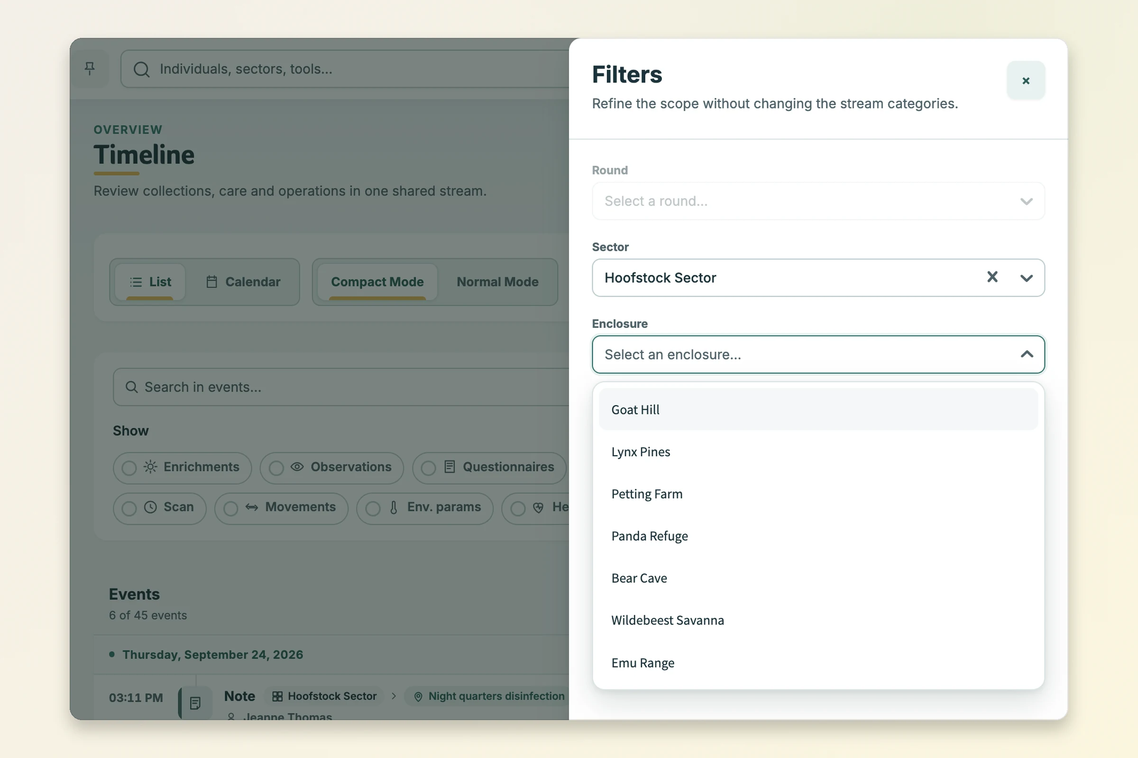Expand Sector dropdown chevron

[x=1026, y=278]
